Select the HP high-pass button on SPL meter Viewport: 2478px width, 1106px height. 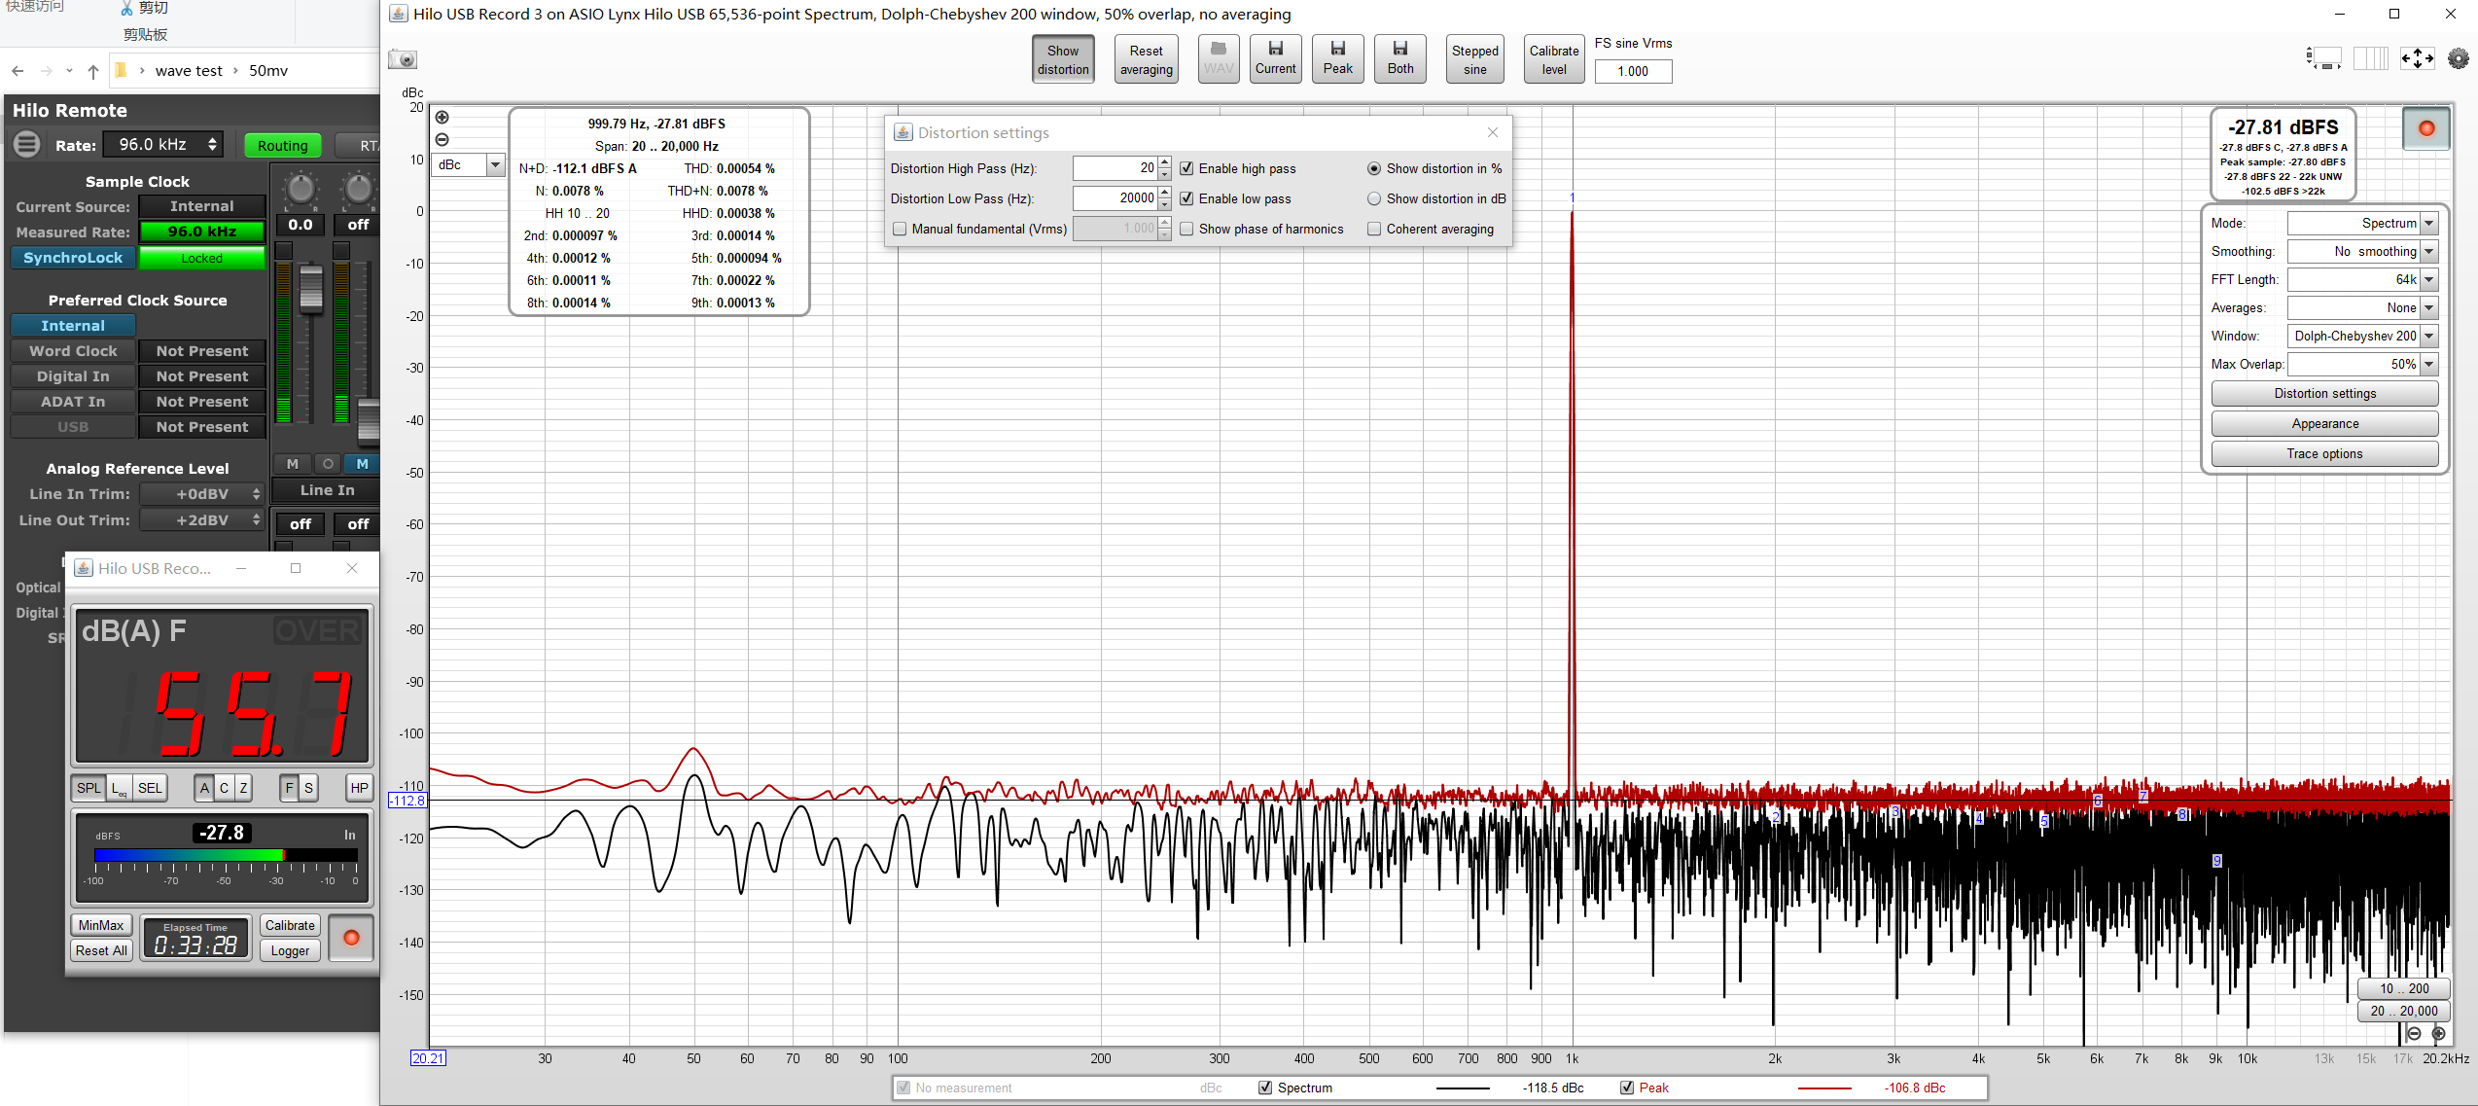pyautogui.click(x=359, y=788)
